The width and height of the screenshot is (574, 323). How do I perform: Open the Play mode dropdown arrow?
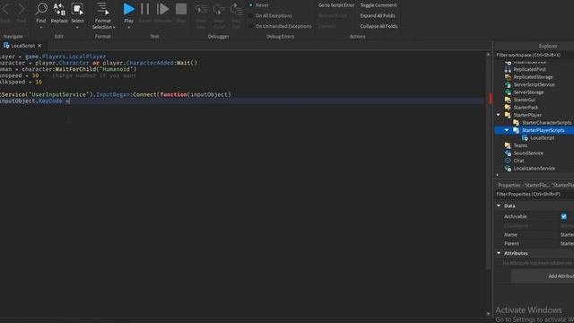coord(128,28)
